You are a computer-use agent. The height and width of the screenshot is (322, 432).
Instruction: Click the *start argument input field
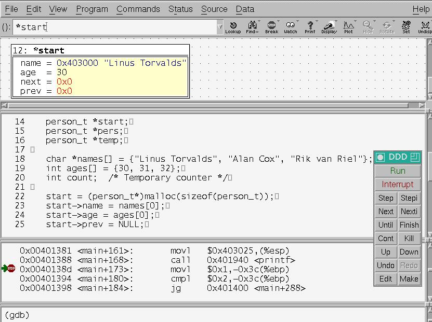[x=115, y=27]
